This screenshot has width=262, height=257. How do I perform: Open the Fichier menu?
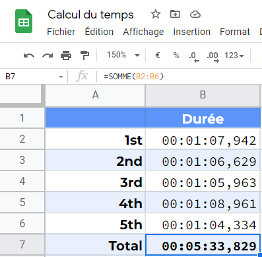tap(61, 32)
